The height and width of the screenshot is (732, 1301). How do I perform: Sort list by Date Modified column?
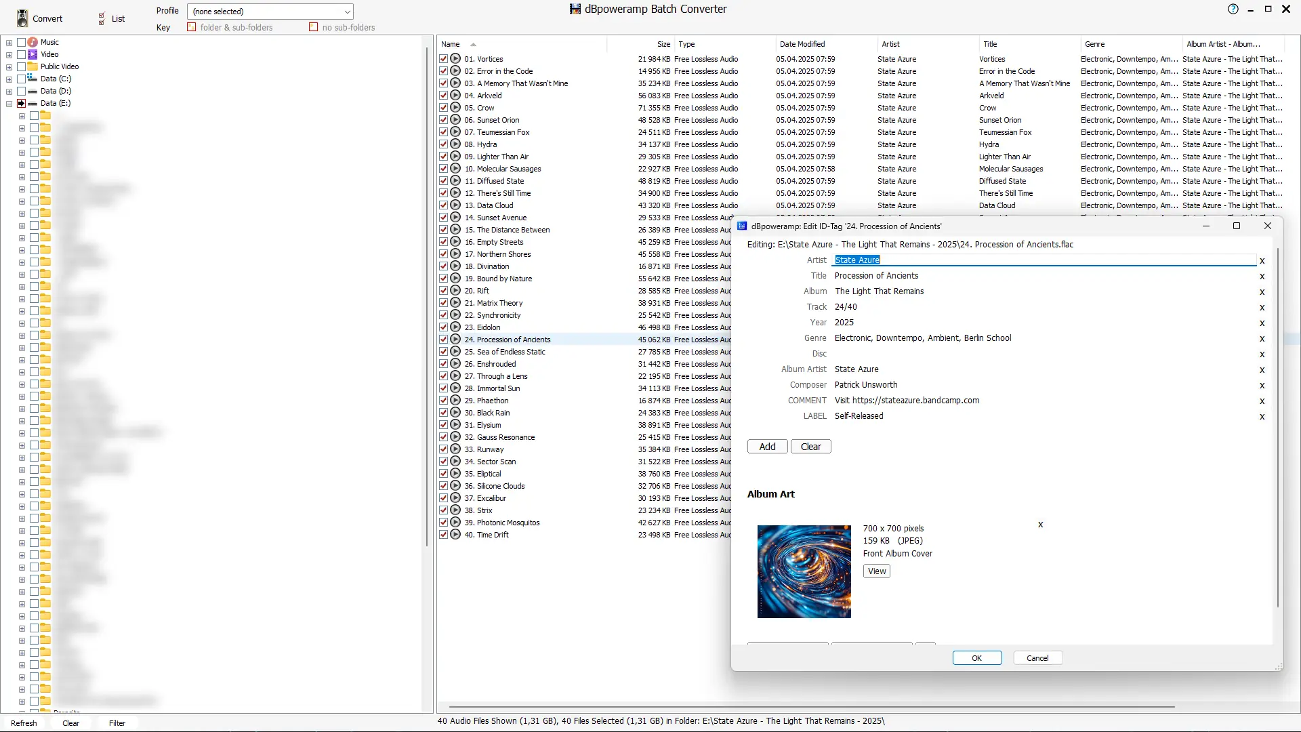tap(802, 44)
